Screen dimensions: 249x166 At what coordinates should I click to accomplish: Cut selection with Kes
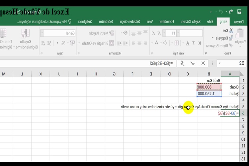click(228, 31)
